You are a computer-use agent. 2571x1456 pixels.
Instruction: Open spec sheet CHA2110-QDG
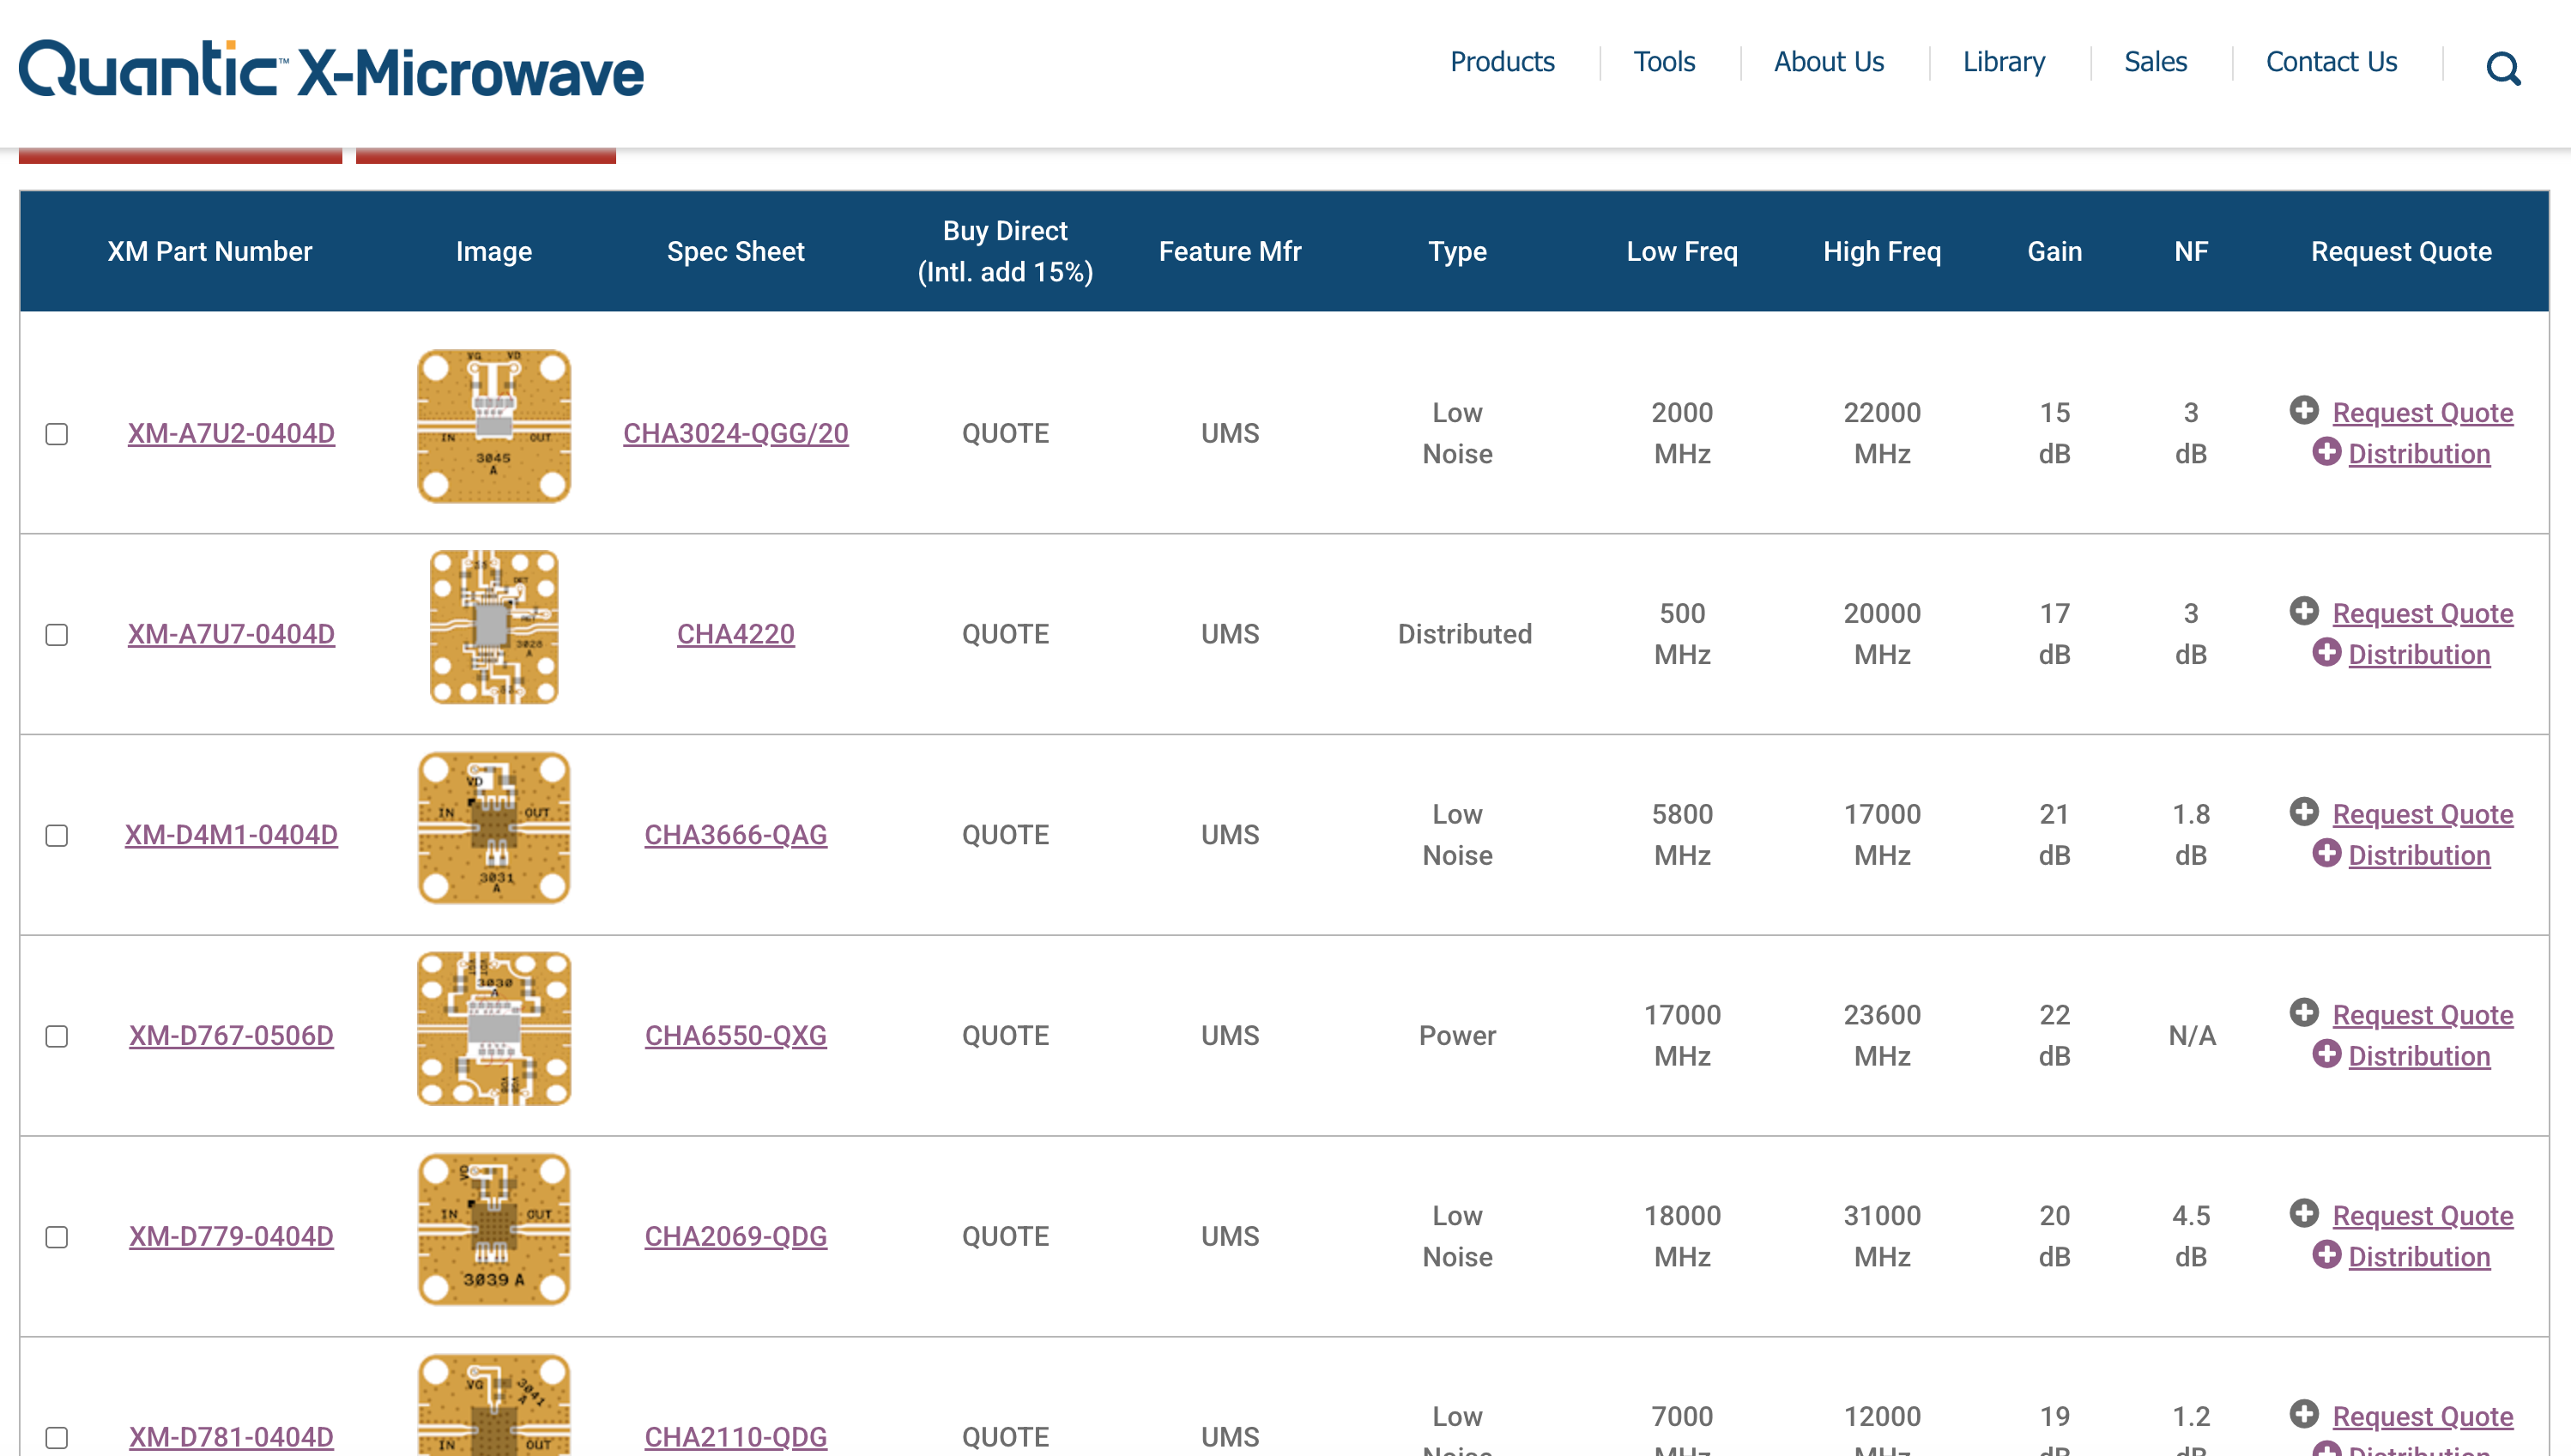pyautogui.click(x=736, y=1437)
